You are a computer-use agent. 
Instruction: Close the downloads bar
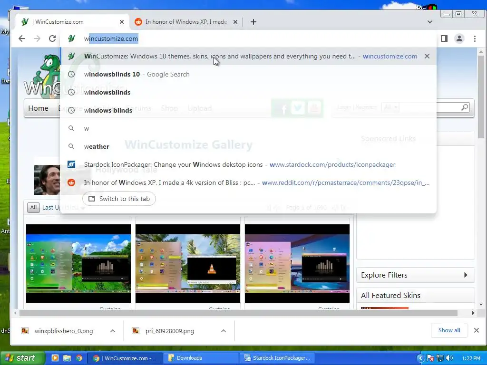[477, 330]
